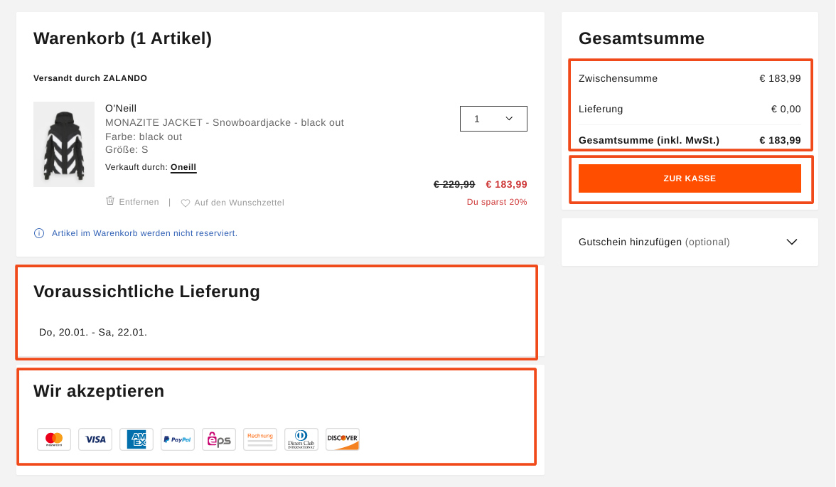This screenshot has height=487, width=836.
Task: Select the PayPal payment icon
Action: [177, 439]
